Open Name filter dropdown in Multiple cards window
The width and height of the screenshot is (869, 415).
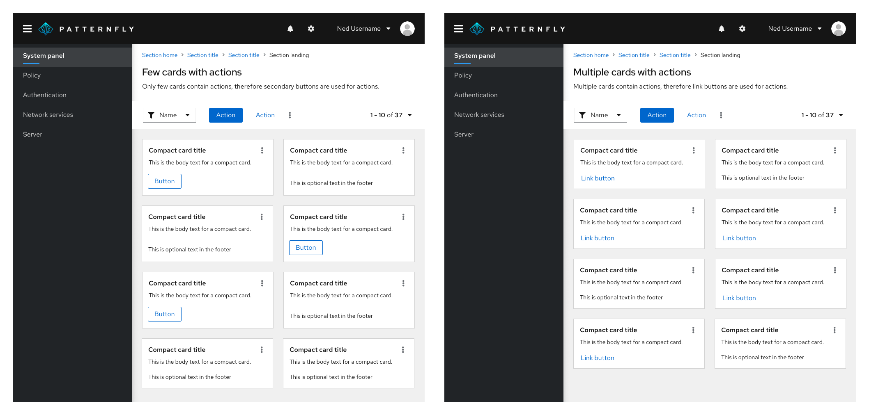pos(600,115)
